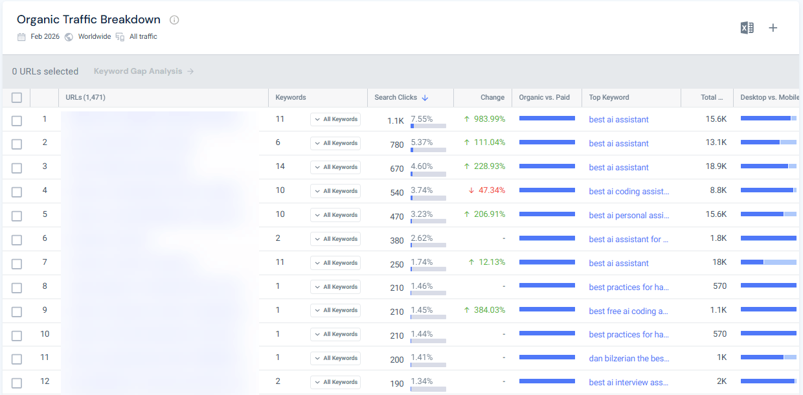Open 'best ai interview ass…' keyword link

(629, 383)
